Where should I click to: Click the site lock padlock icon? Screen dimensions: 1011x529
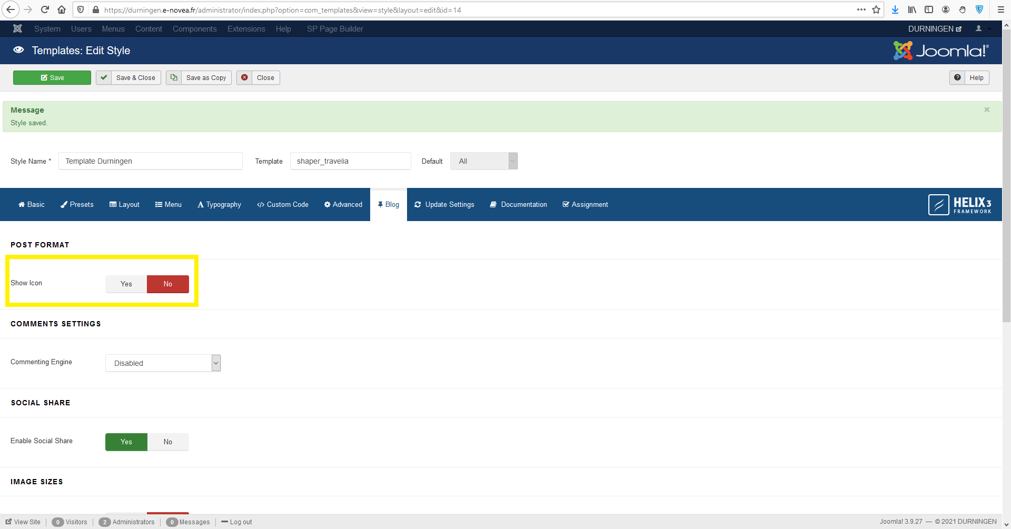coord(96,9)
